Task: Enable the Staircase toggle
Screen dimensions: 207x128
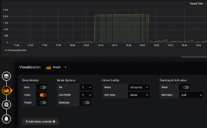Action: pos(86,102)
